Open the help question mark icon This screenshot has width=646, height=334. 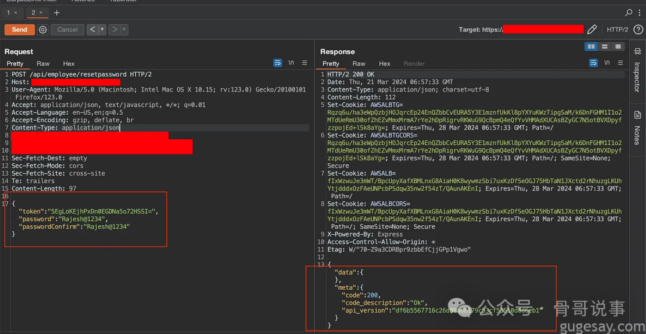point(638,30)
